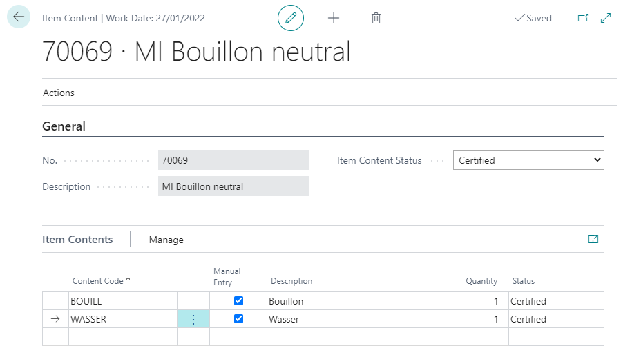Open the Actions menu
The image size is (632, 346).
[x=59, y=93]
